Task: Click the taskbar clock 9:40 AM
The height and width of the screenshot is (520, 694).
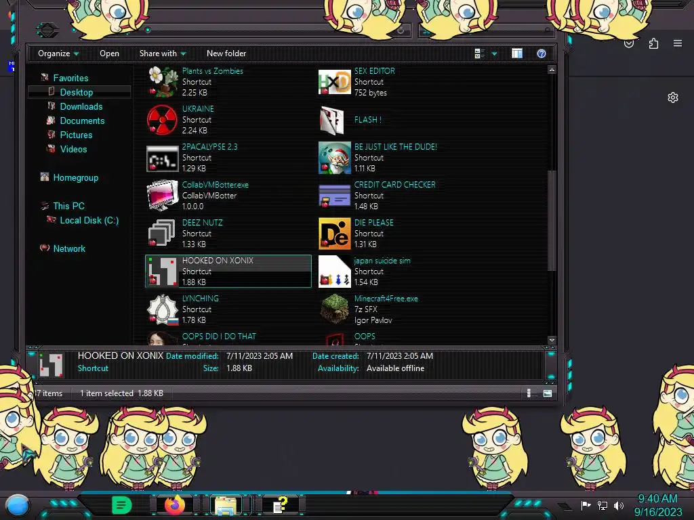Action: (657, 499)
